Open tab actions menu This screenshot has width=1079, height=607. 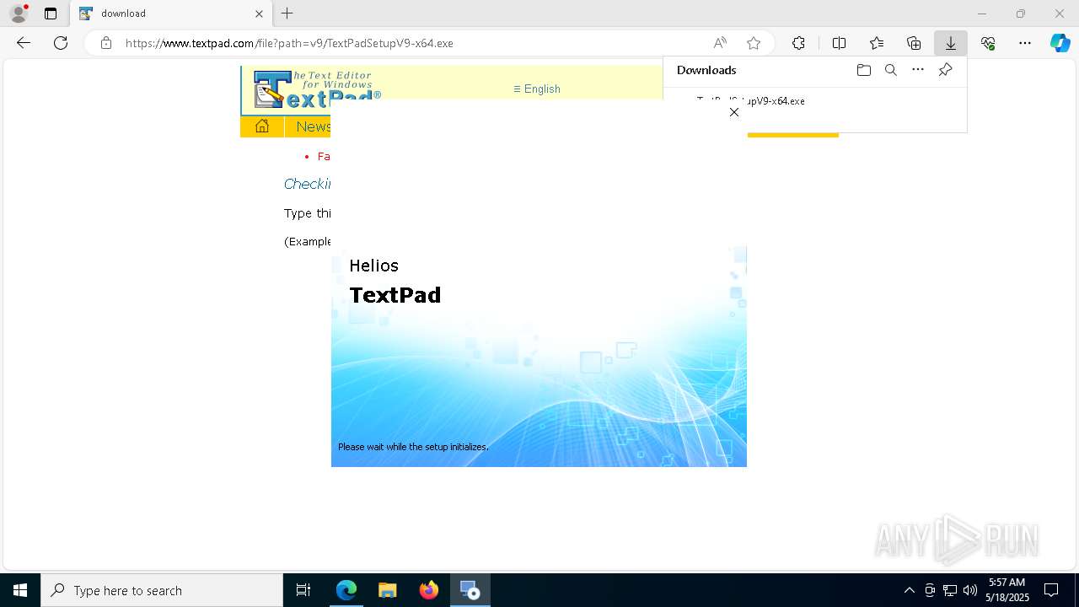click(51, 13)
